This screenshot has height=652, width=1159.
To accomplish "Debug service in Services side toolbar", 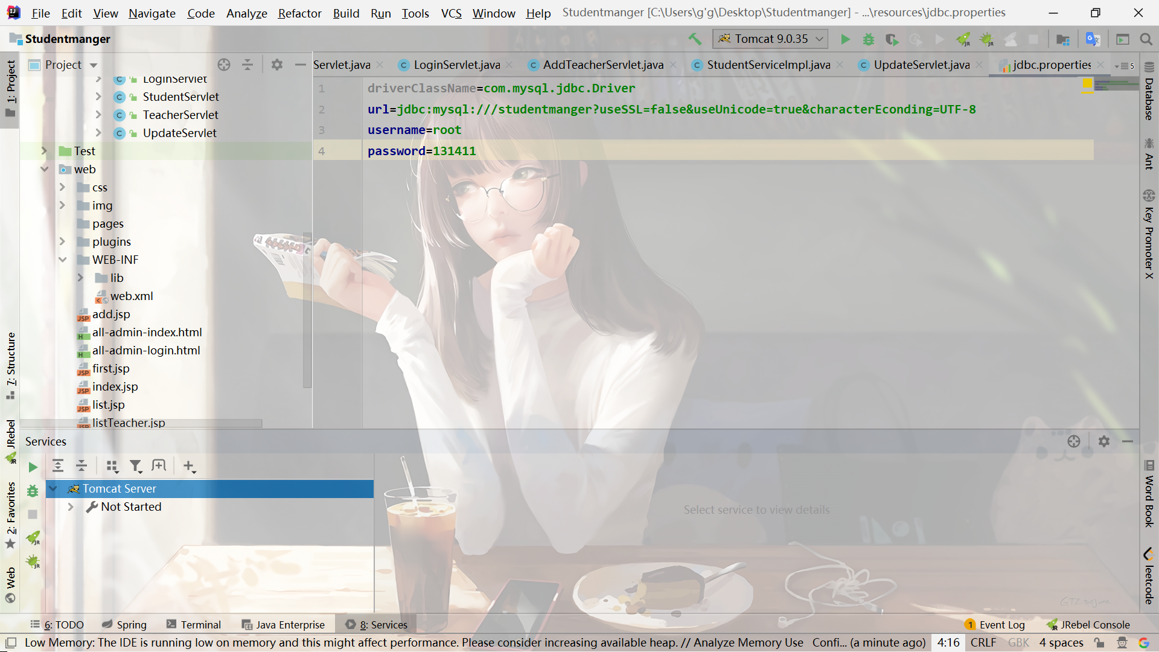I will (33, 491).
